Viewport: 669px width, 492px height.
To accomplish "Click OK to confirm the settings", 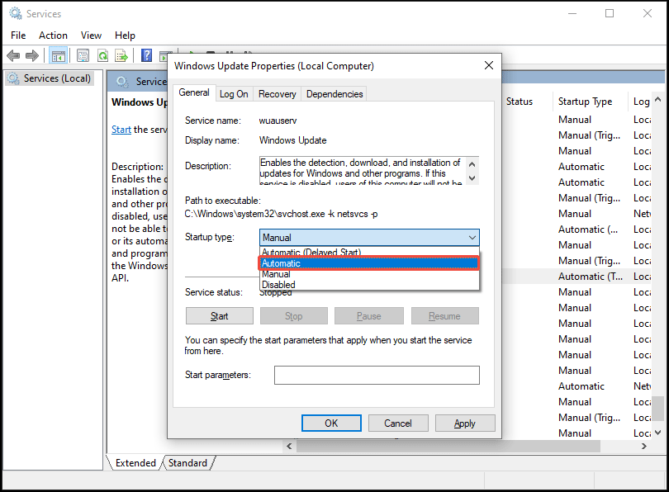I will coord(331,423).
